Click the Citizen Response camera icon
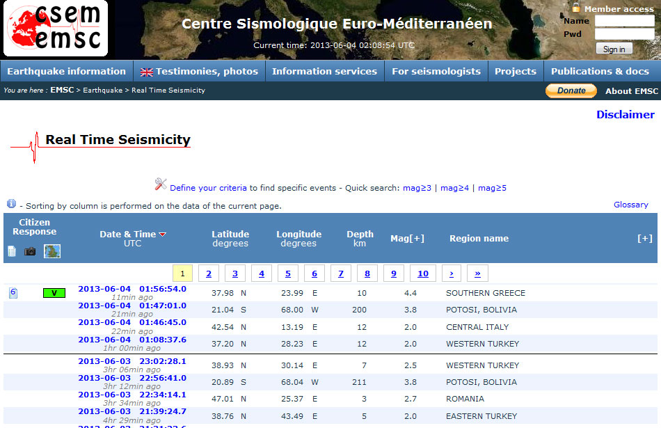Image resolution: width=661 pixels, height=428 pixels. (30, 251)
